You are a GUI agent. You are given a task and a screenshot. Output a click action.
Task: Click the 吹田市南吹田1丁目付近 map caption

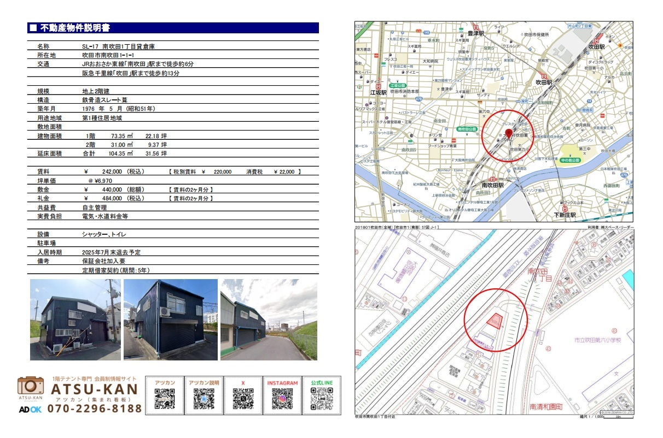375,417
